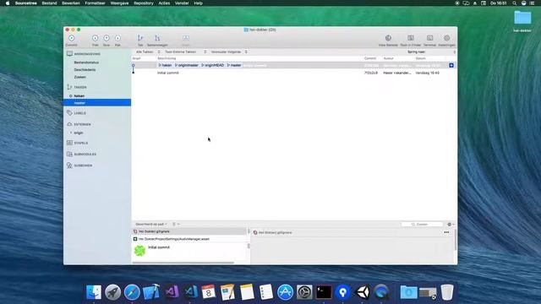Open the Gesorteerd op pad dropdown
541x304 pixels.
click(151, 224)
